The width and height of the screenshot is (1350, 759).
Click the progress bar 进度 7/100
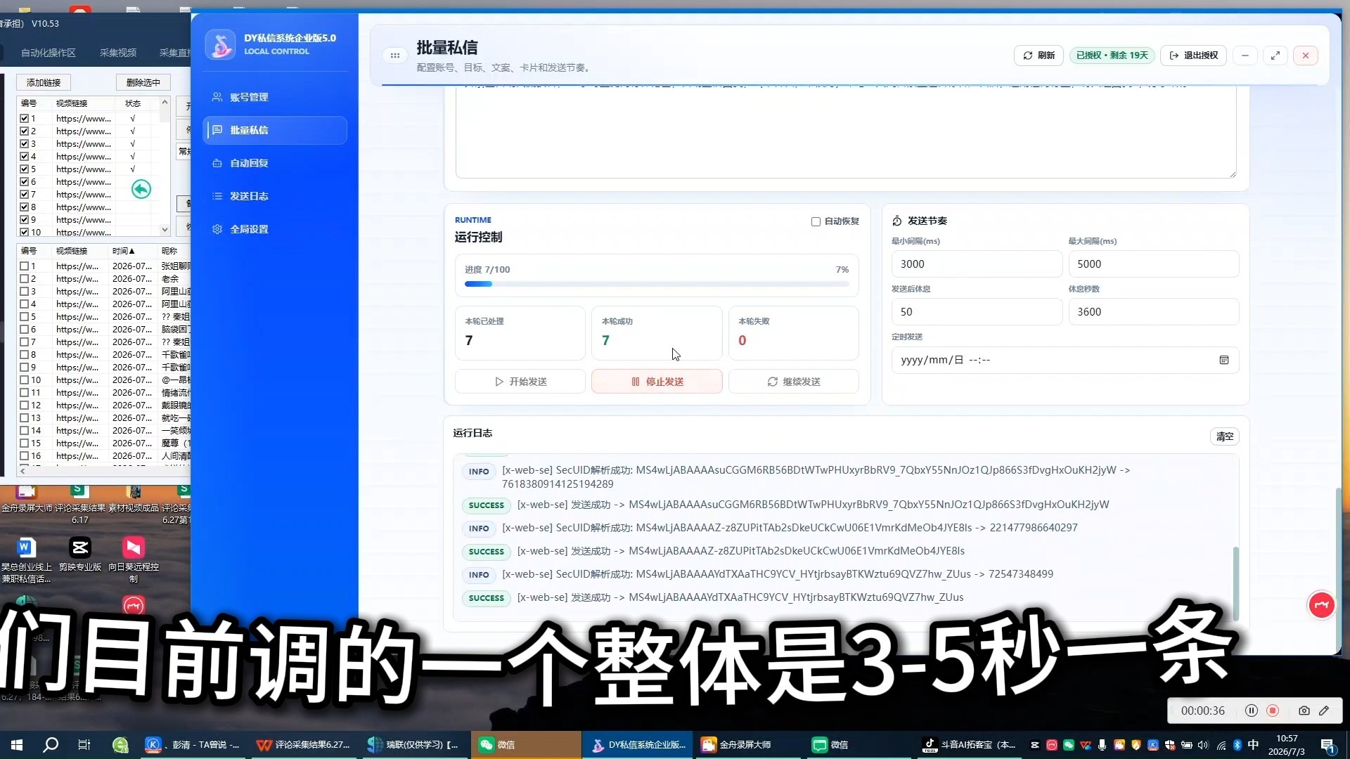click(657, 284)
